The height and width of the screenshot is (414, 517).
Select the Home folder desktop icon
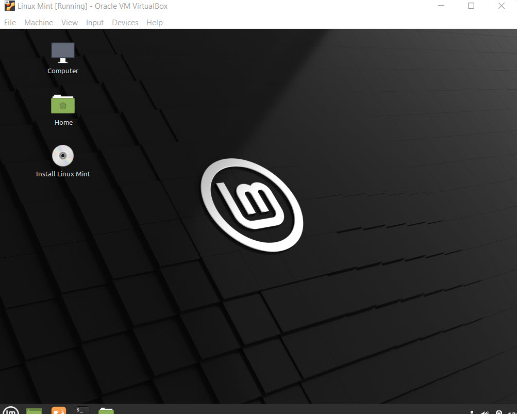click(63, 105)
